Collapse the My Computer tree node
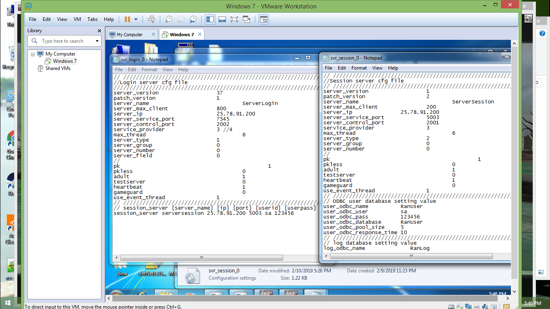 [33, 54]
